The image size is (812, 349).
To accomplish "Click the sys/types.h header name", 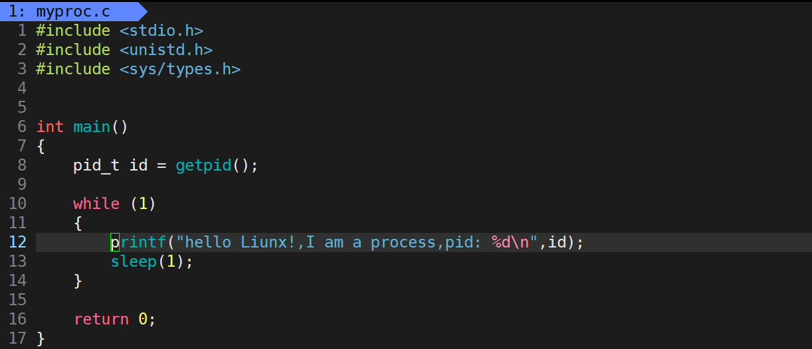I will coord(180,69).
